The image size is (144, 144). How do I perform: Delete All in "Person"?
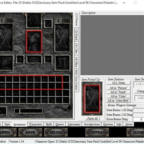118,88
